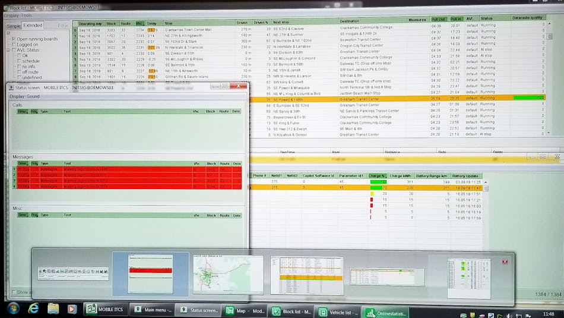
Task: Open the Sound menu in Status screen
Action: 33,96
